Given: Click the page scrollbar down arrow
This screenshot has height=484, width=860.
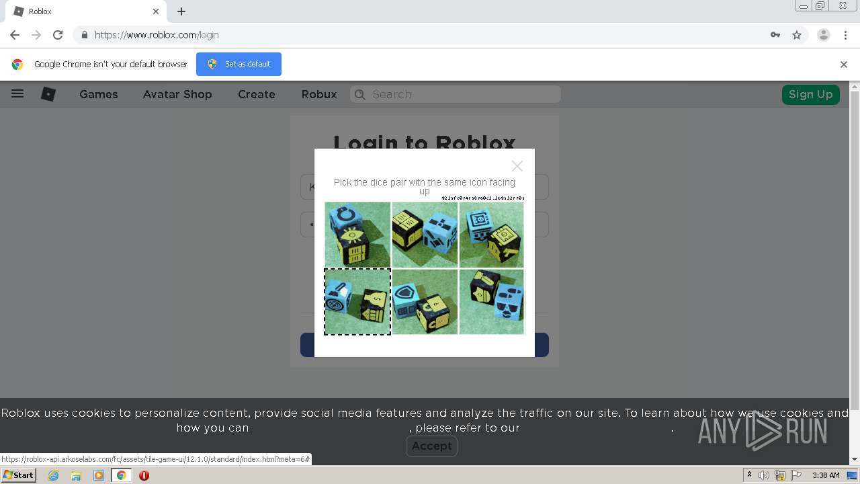Looking at the screenshot, I should pyautogui.click(x=855, y=459).
